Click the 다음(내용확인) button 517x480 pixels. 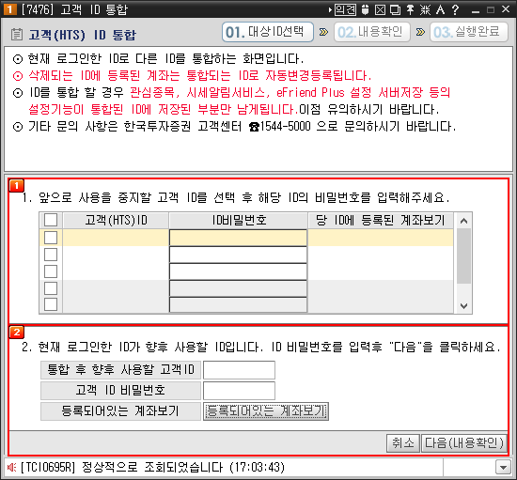point(464,442)
